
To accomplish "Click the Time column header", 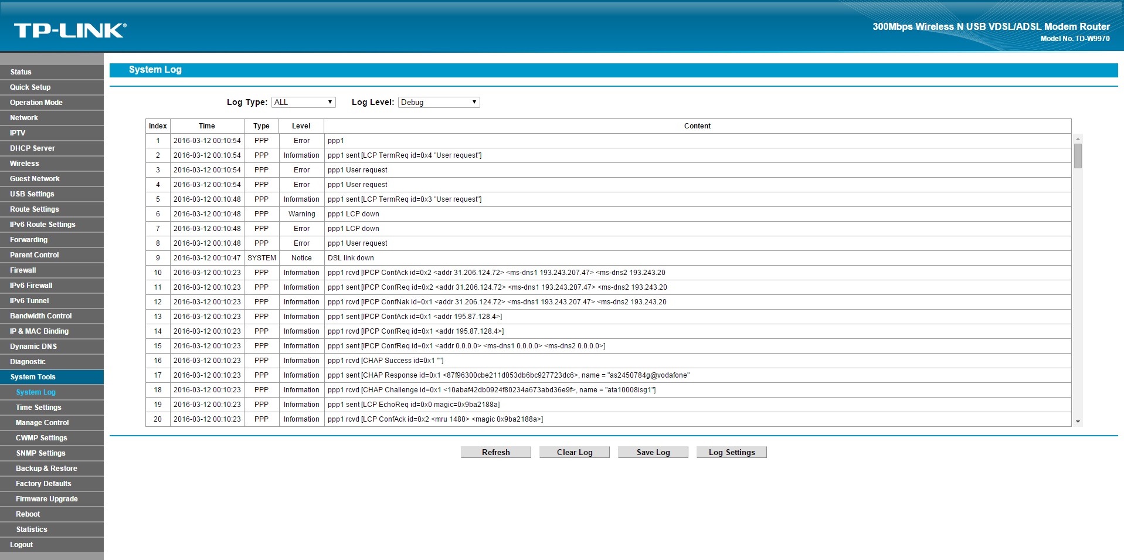I will click(x=207, y=126).
